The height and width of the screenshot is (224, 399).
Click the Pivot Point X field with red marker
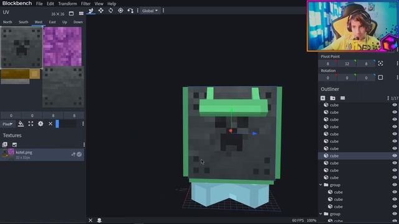[328, 63]
